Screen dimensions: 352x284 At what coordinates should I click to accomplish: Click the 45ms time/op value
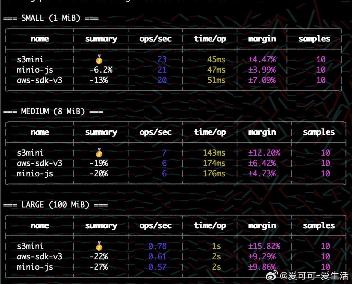(217, 60)
